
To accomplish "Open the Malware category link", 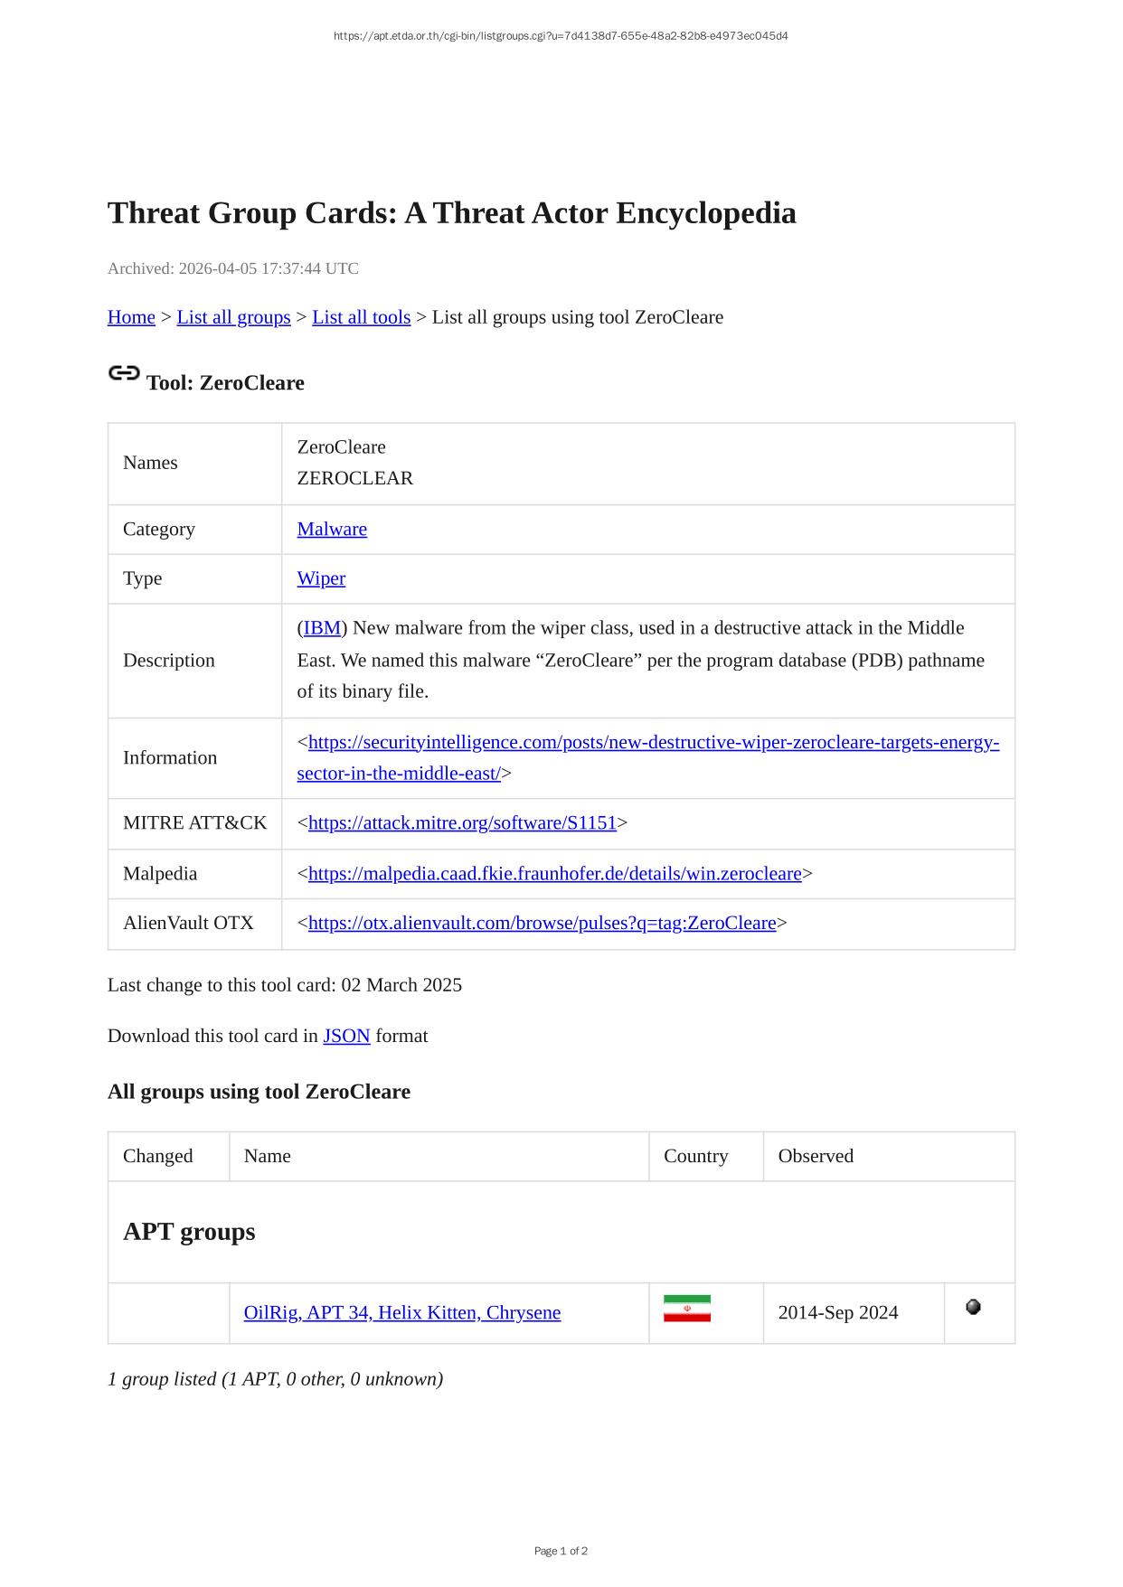I will tap(332, 530).
